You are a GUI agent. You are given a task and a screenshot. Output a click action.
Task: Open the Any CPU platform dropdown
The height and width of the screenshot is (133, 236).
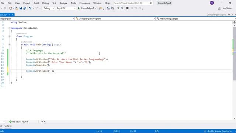(66, 8)
